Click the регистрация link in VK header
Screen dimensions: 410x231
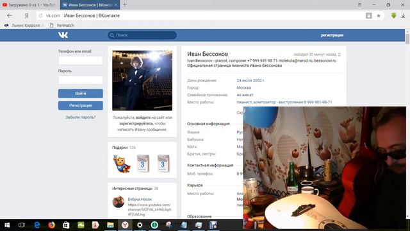coord(332,35)
